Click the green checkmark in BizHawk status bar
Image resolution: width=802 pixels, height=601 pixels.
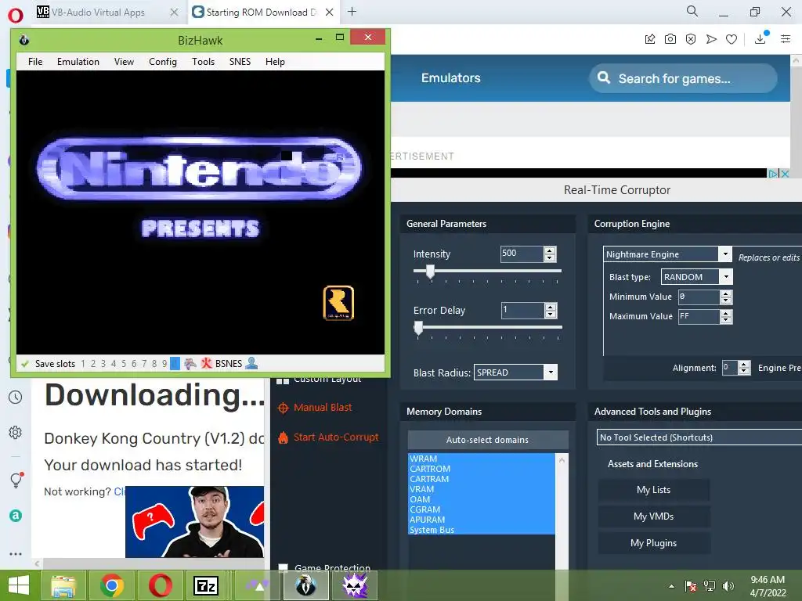pos(24,364)
